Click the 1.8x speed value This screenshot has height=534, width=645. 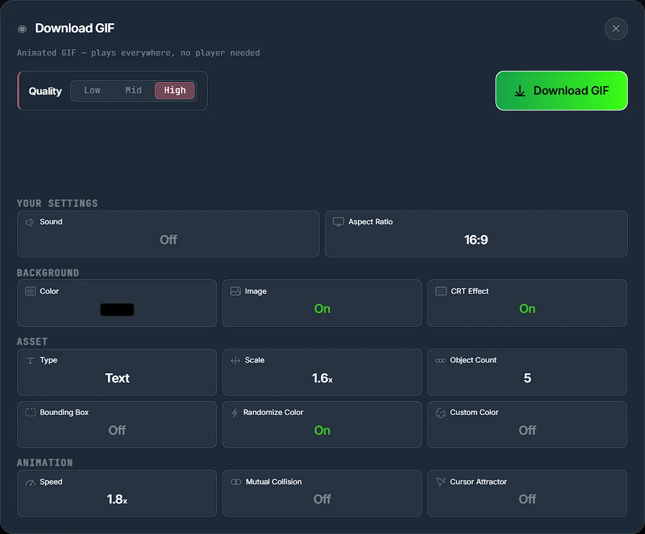[117, 499]
